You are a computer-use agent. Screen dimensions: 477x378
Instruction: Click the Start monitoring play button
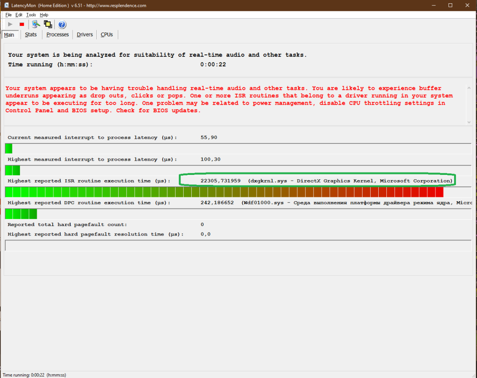10,24
